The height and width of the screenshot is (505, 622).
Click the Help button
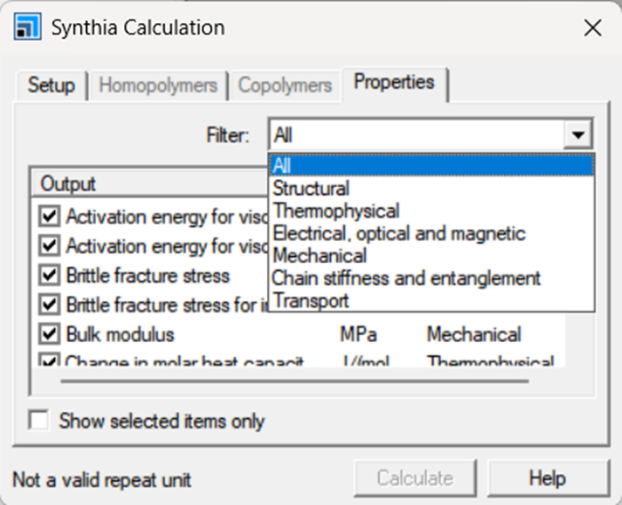tap(547, 478)
